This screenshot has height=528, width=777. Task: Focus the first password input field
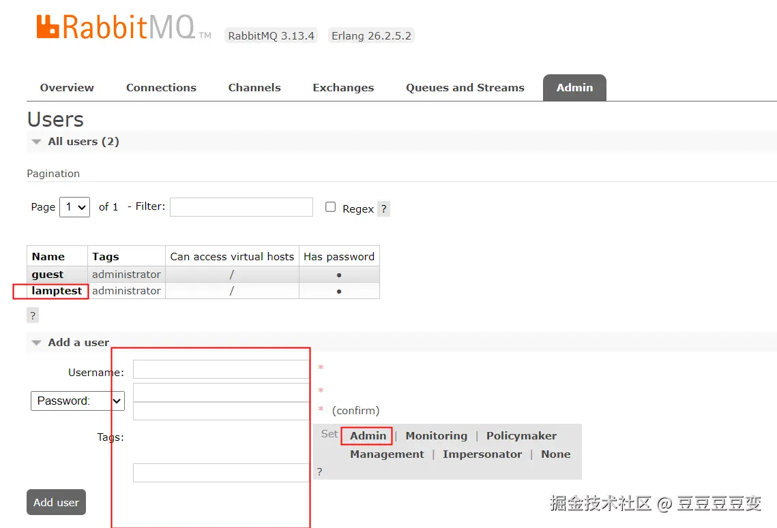pyautogui.click(x=222, y=392)
